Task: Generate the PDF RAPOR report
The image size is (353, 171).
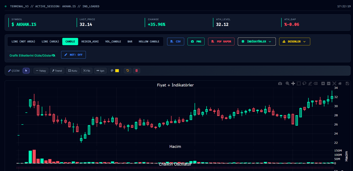Action: tap(221, 41)
